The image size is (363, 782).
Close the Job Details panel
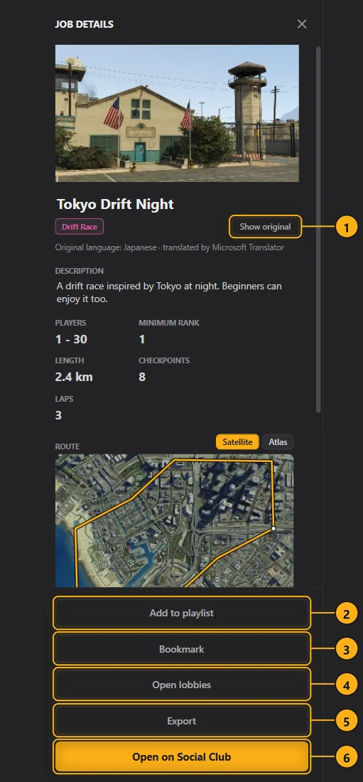pos(302,24)
